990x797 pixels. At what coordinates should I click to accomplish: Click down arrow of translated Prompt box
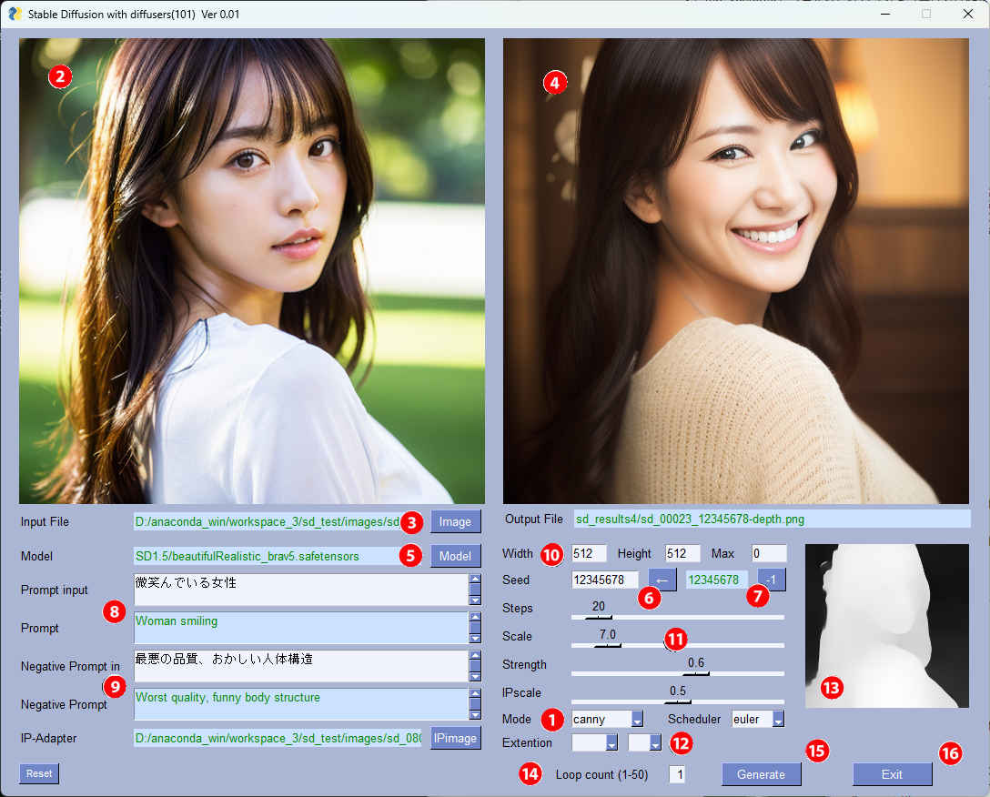[x=475, y=638]
